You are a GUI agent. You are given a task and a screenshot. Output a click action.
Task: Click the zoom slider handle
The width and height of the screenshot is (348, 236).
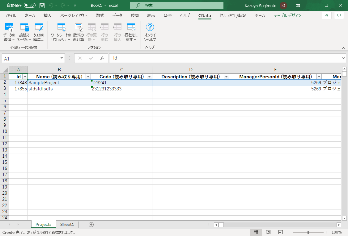[308, 232]
